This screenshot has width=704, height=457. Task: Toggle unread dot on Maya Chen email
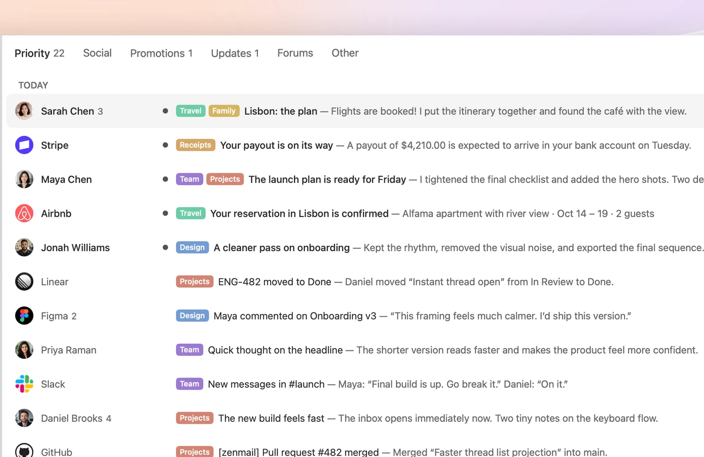tap(165, 179)
